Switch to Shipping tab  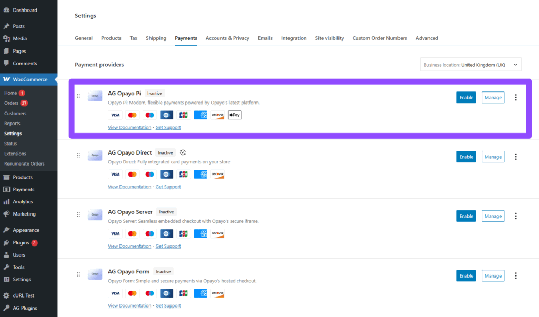(156, 38)
